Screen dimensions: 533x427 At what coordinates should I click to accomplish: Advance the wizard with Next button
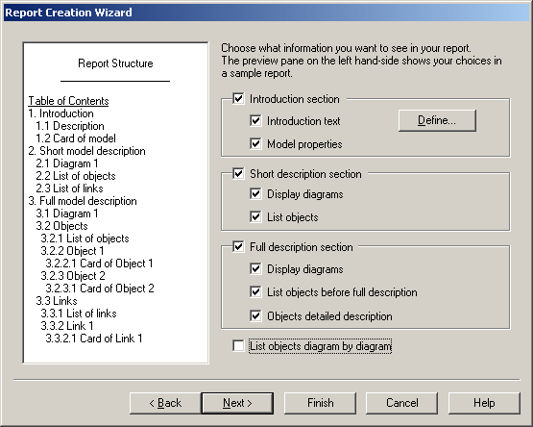point(237,403)
